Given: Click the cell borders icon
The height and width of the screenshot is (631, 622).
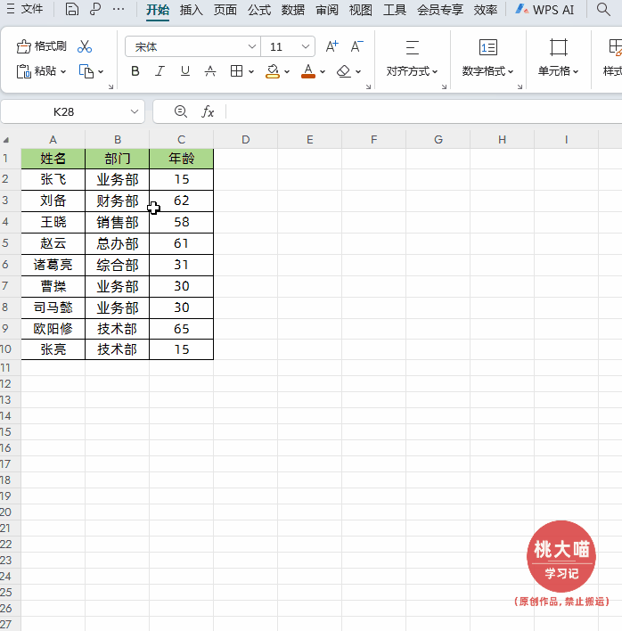Looking at the screenshot, I should [236, 71].
